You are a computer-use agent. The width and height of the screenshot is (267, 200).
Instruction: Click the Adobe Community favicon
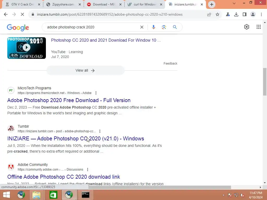click(11, 167)
